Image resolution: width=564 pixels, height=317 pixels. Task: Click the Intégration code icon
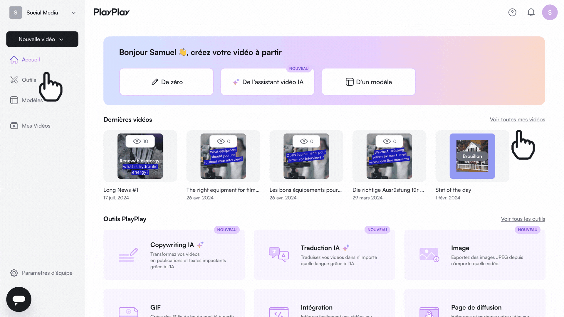[x=279, y=312]
